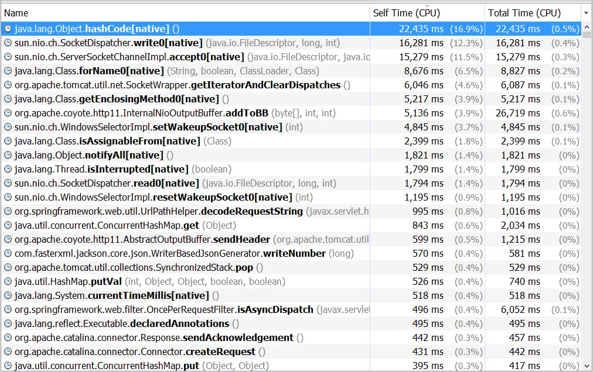The width and height of the screenshot is (593, 372).
Task: Click clock icon beside hashCode[native] row
Action: coord(8,29)
